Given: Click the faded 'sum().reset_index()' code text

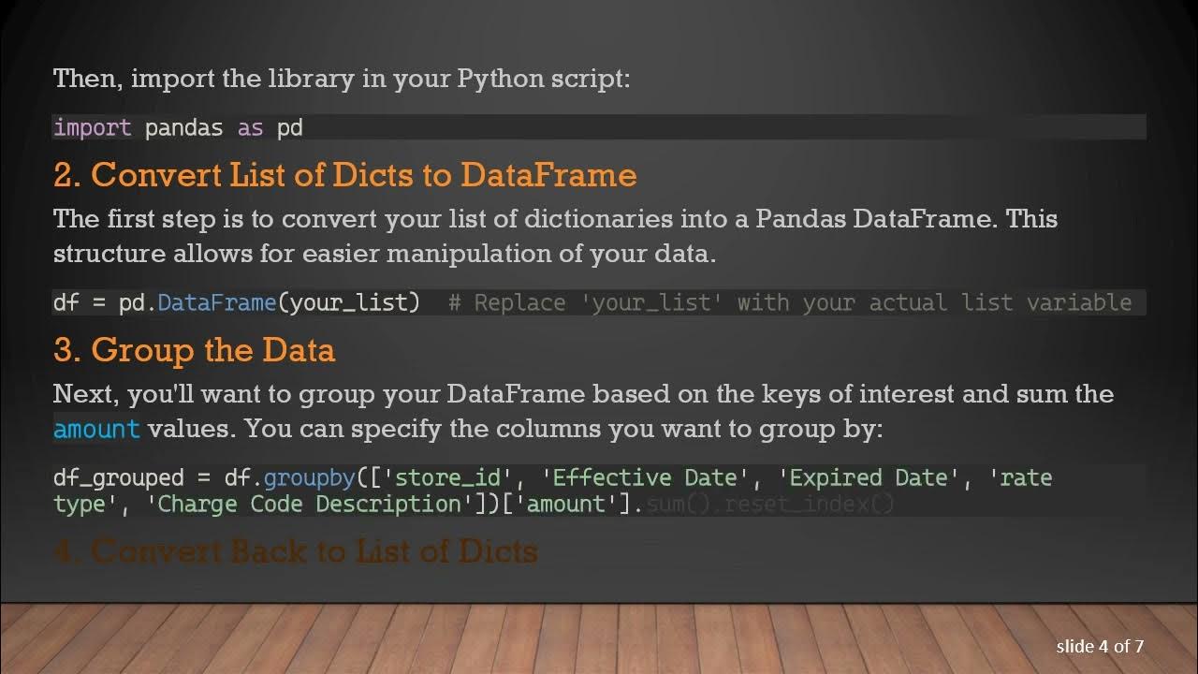Looking at the screenshot, I should 770,504.
